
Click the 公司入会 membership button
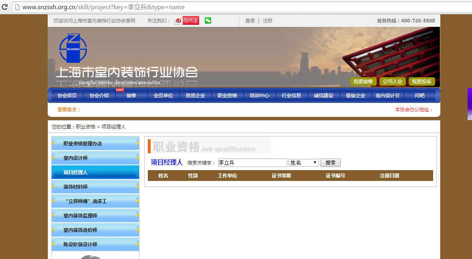point(392,82)
